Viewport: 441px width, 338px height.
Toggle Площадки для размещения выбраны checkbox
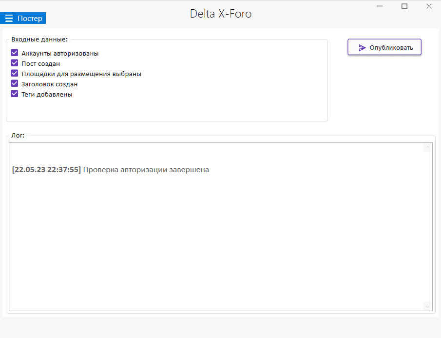click(x=15, y=74)
